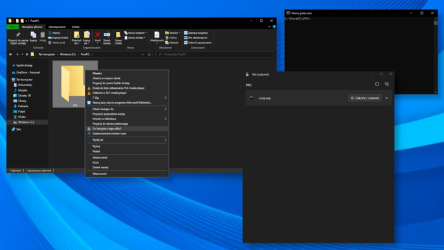This screenshot has height=250, width=444.
Task: Switch to the Widok tab
Action: point(76,27)
